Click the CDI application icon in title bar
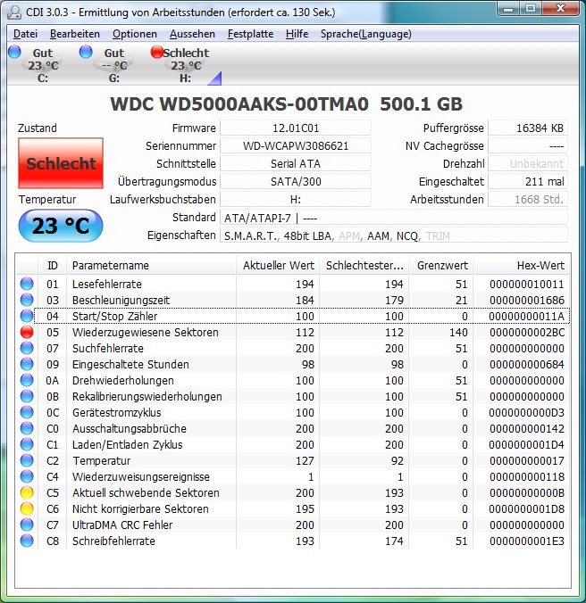This screenshot has width=586, height=603. (14, 12)
